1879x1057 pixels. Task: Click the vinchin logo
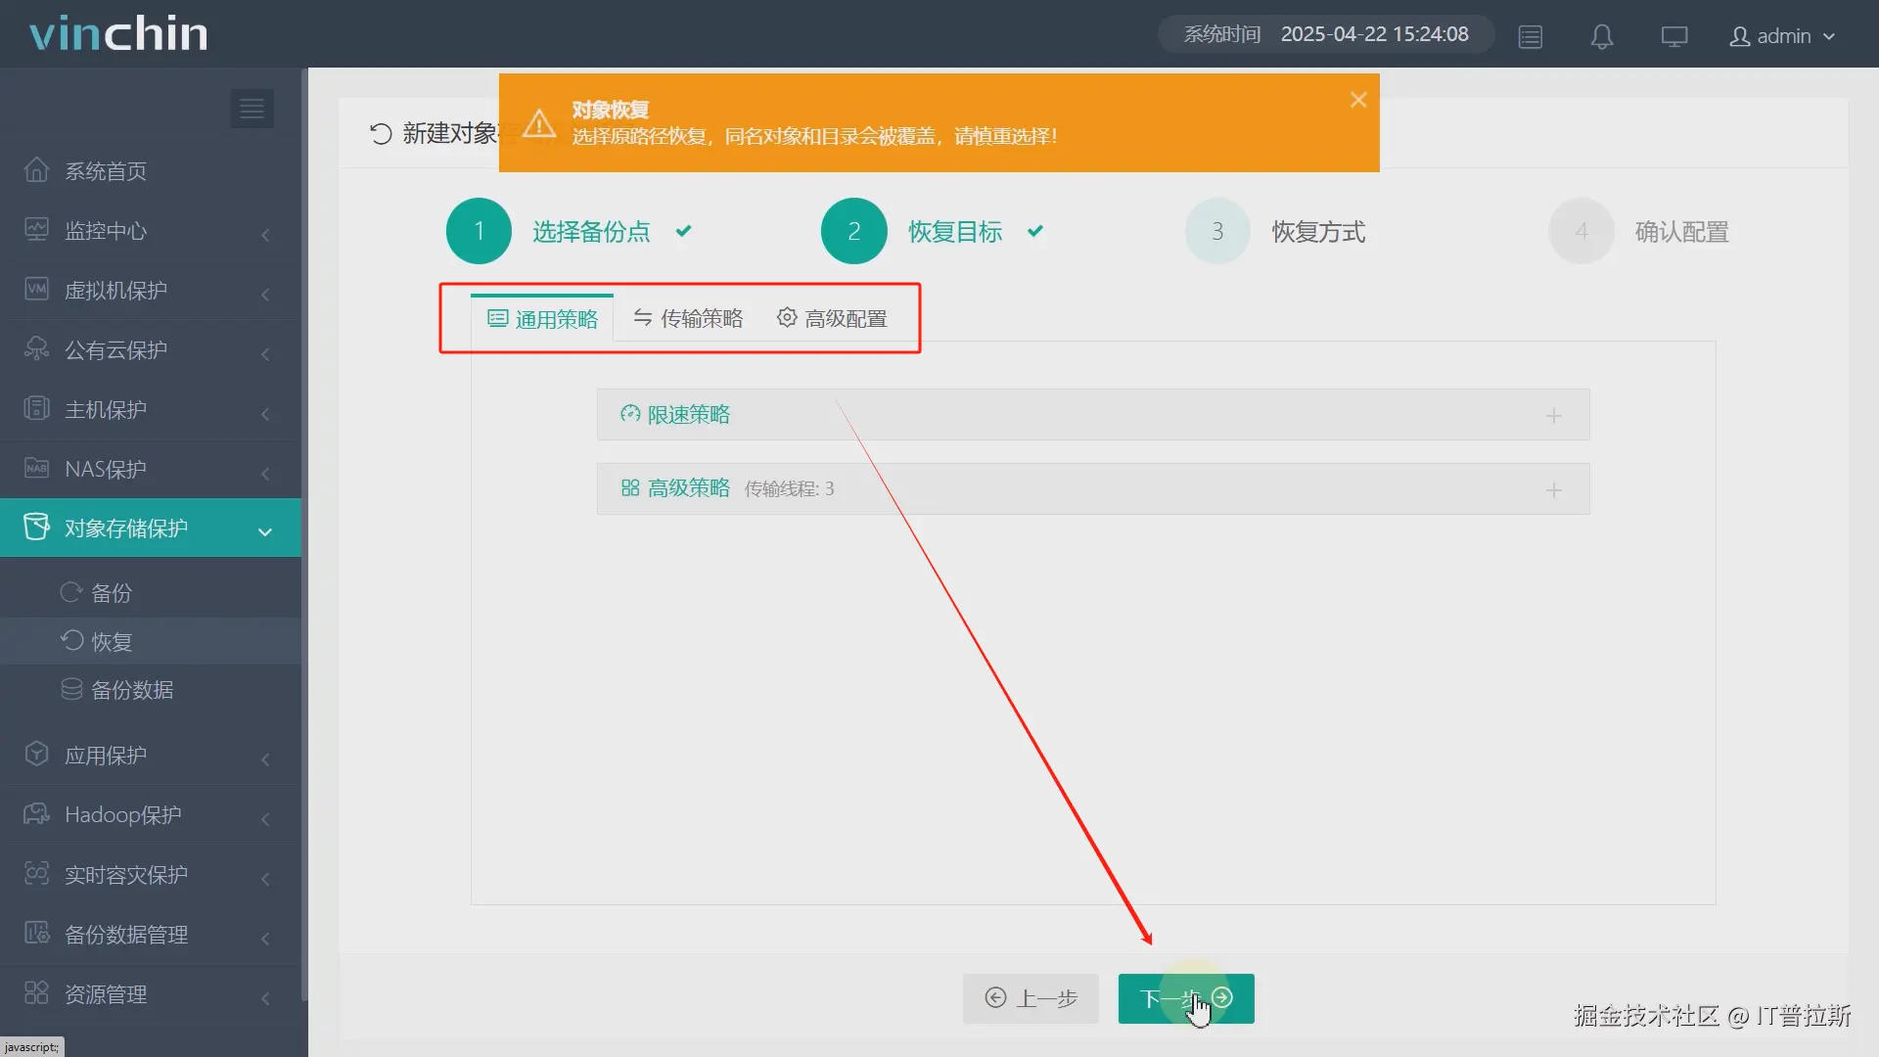[118, 34]
